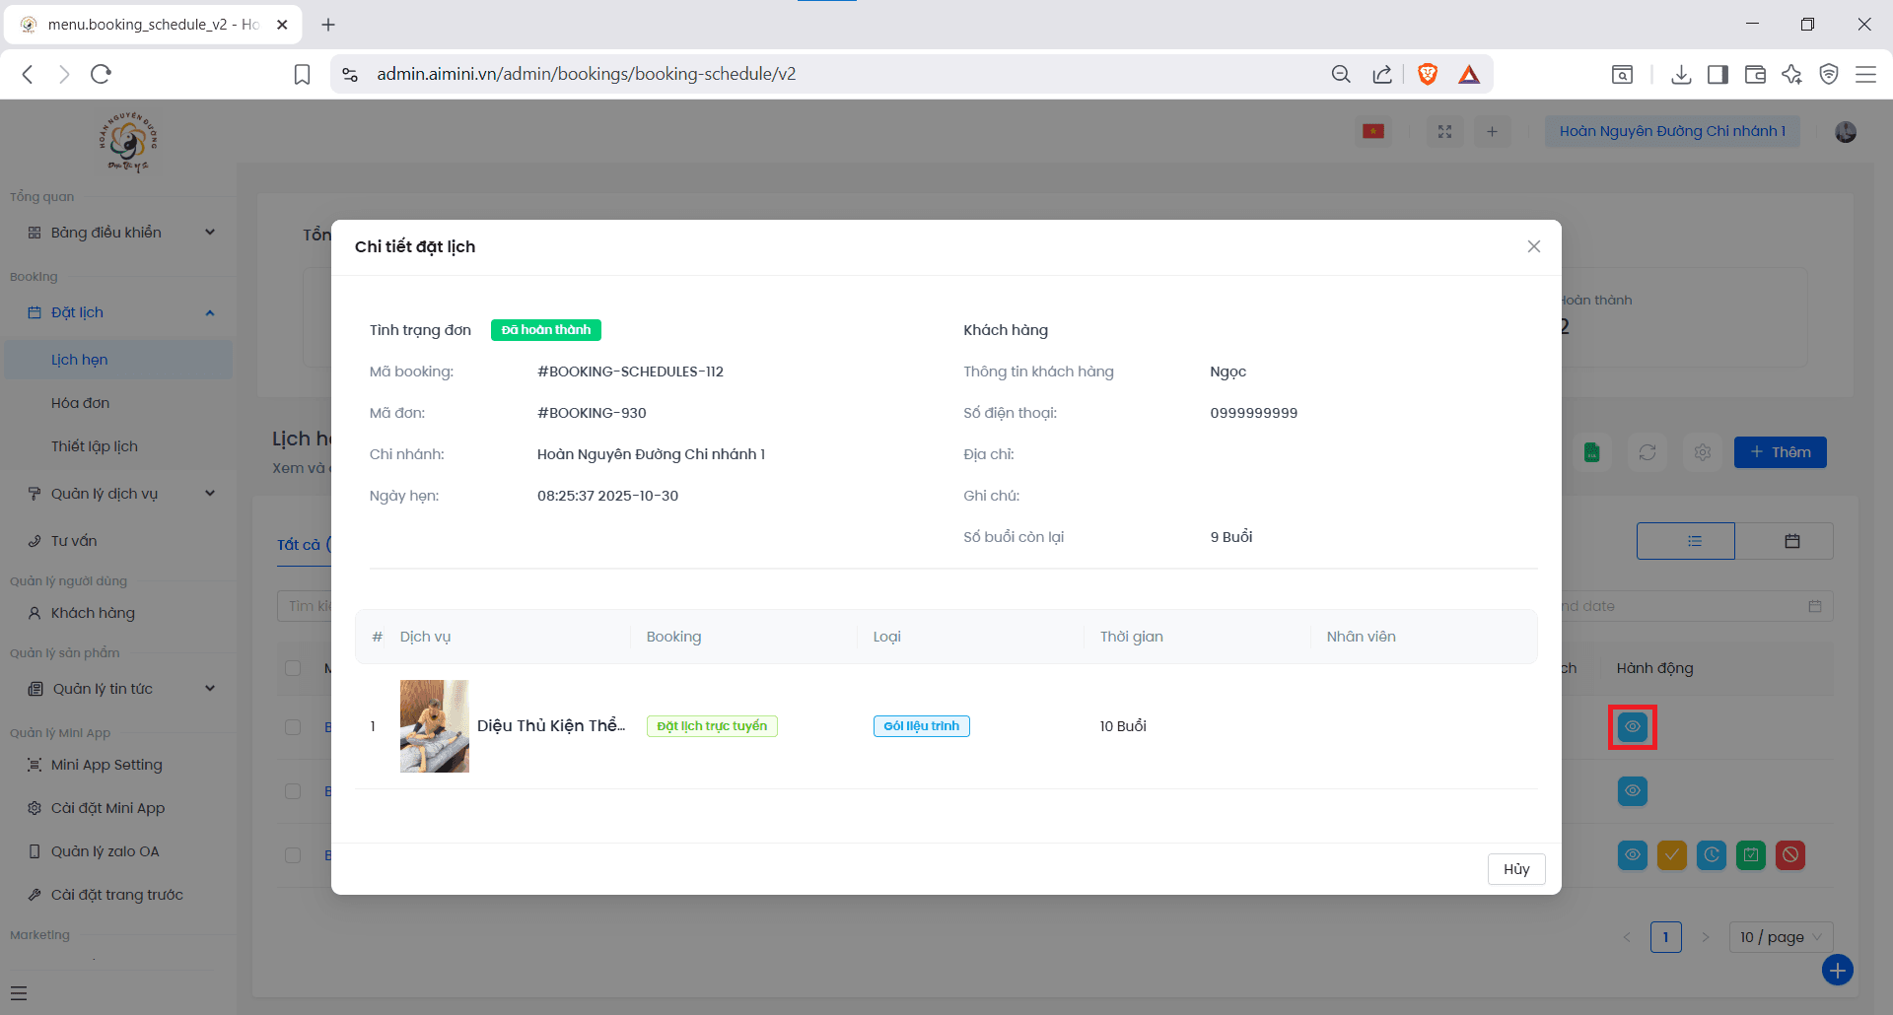Viewport: 1893px width, 1015px height.
Task: Switch to list view
Action: [x=1694, y=541]
